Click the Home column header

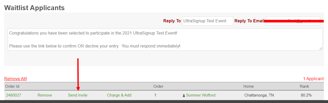(x=249, y=86)
